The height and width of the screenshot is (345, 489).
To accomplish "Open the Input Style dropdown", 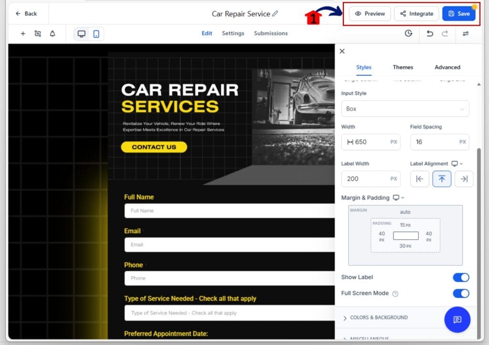I will click(x=405, y=109).
